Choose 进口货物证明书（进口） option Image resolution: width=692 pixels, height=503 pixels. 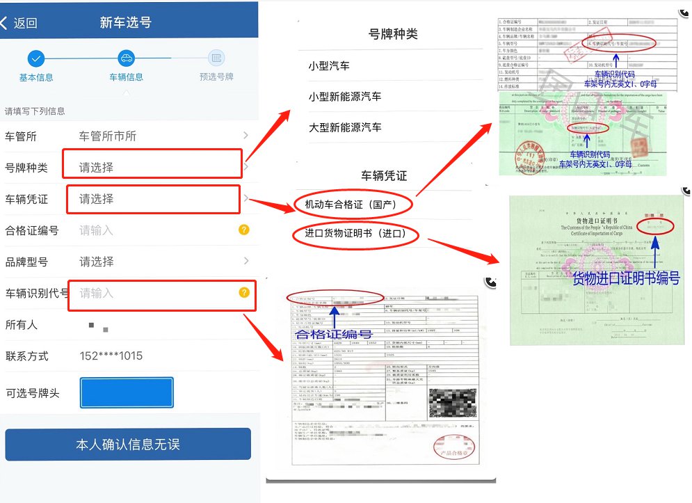pos(355,234)
